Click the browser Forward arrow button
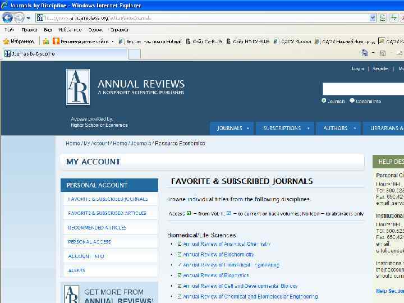 [19, 18]
